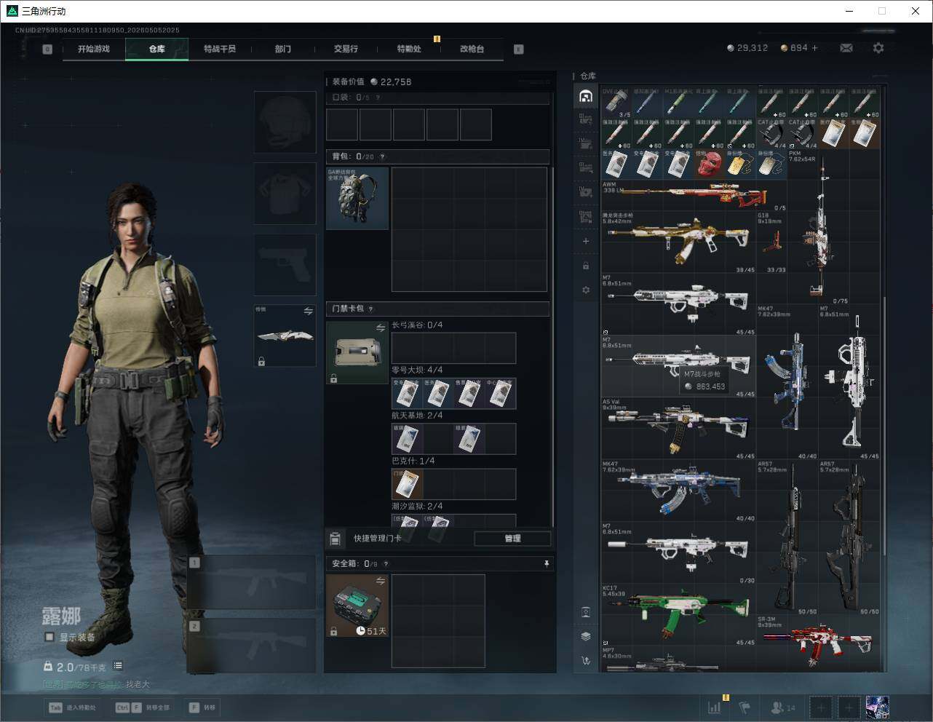Click the first 零号大坝 key card
The image size is (933, 722).
point(407,394)
